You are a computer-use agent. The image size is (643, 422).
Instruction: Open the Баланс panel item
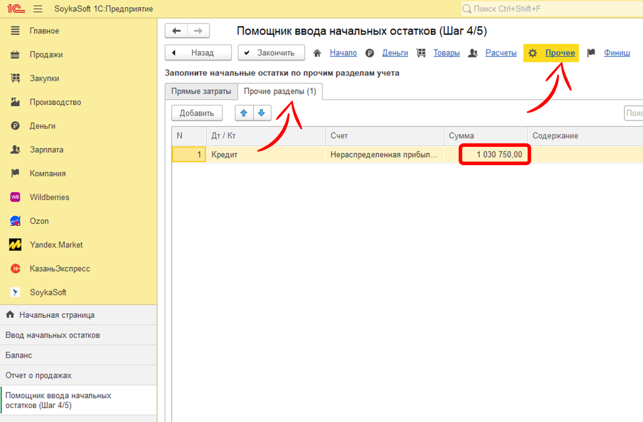(x=78, y=355)
